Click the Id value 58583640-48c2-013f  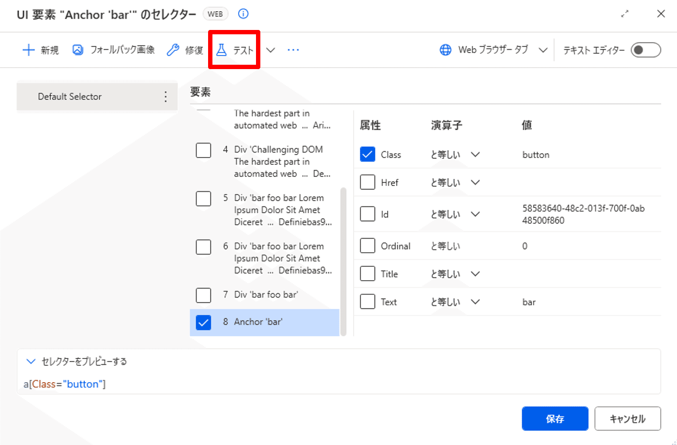584,214
